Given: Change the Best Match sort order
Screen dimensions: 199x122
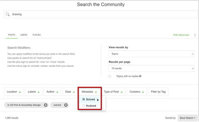Looking at the screenshot, I should pos(187,118).
